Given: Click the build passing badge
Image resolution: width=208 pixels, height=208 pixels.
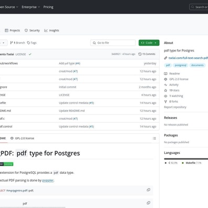Looking at the screenshot, I should pyautogui.click(x=7, y=164).
